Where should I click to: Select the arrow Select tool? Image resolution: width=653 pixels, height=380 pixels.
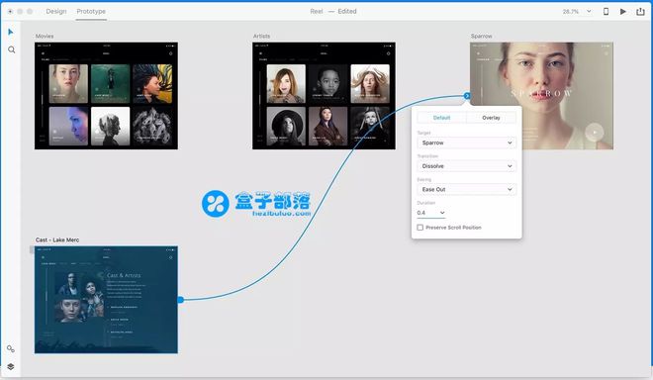point(11,32)
